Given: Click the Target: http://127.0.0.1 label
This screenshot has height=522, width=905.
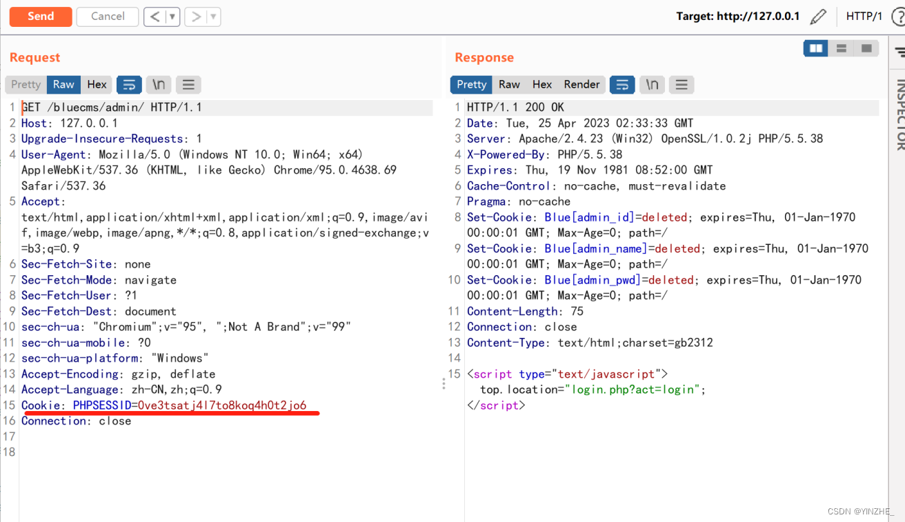Looking at the screenshot, I should (x=737, y=17).
